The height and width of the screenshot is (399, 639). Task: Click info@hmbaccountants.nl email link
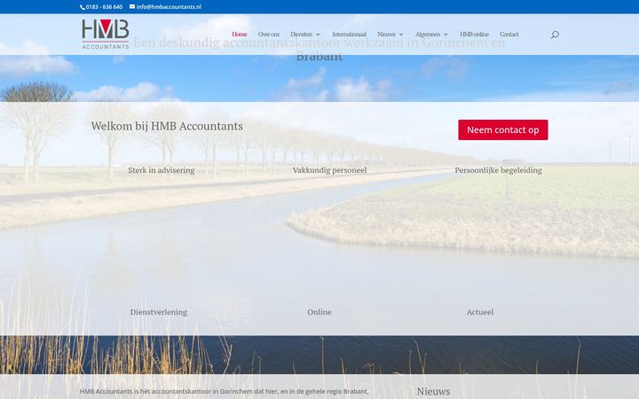(169, 7)
